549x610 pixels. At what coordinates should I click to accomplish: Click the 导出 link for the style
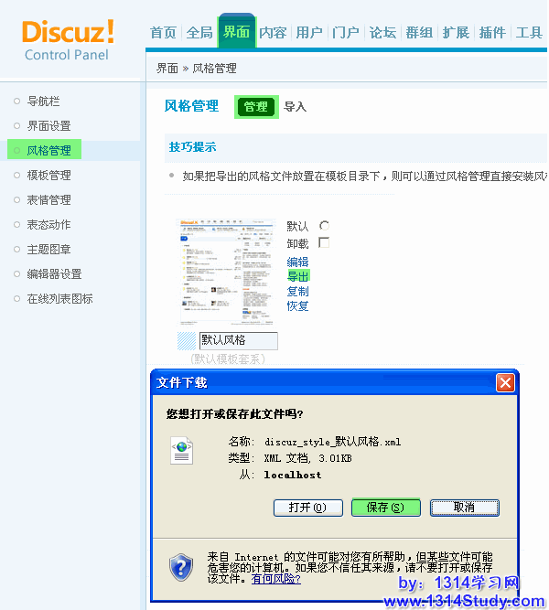pos(298,275)
